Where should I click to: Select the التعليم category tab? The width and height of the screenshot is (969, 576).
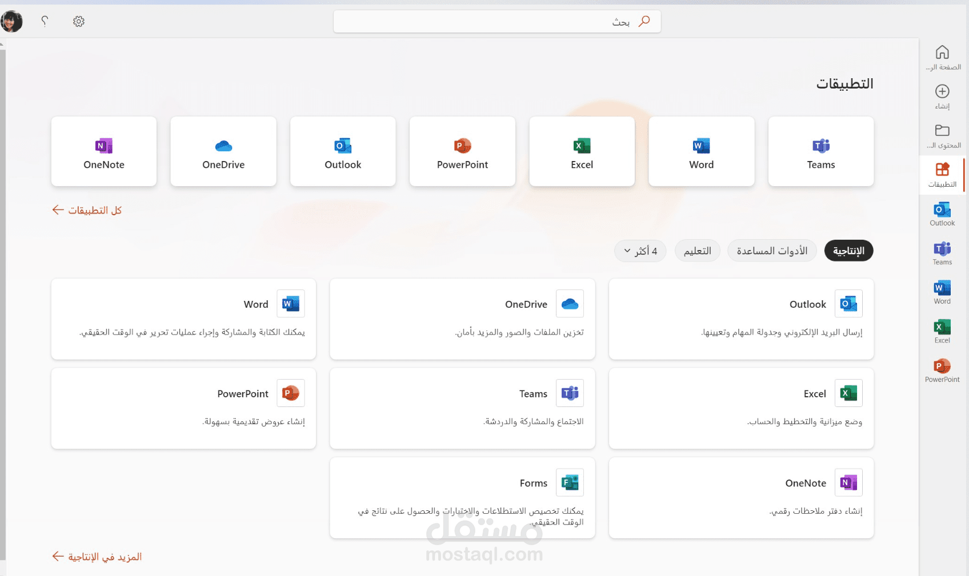[698, 251]
